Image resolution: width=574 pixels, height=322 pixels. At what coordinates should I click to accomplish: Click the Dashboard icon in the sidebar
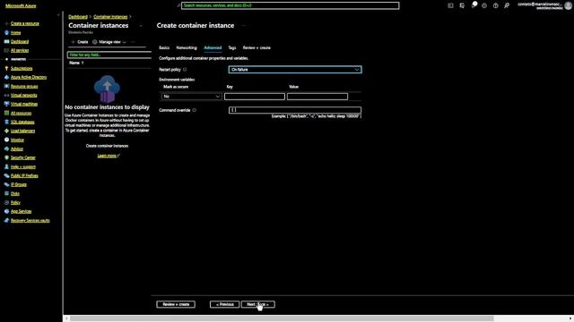[6, 41]
